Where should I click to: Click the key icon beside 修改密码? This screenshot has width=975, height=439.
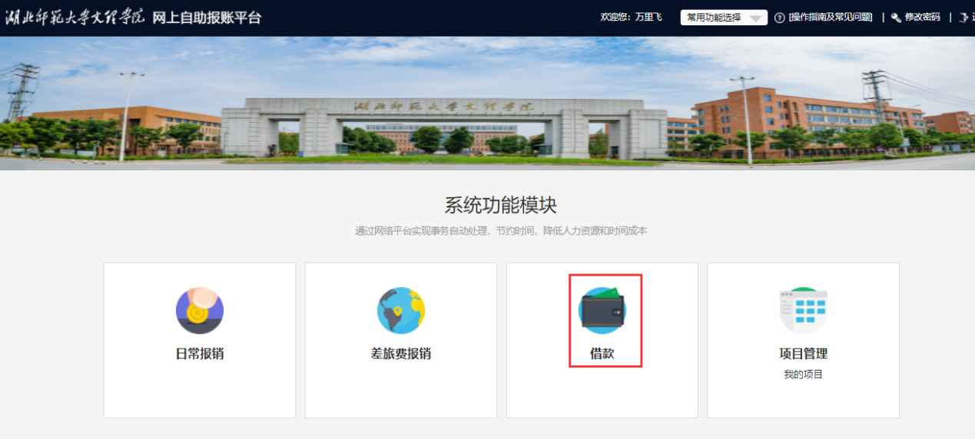896,18
